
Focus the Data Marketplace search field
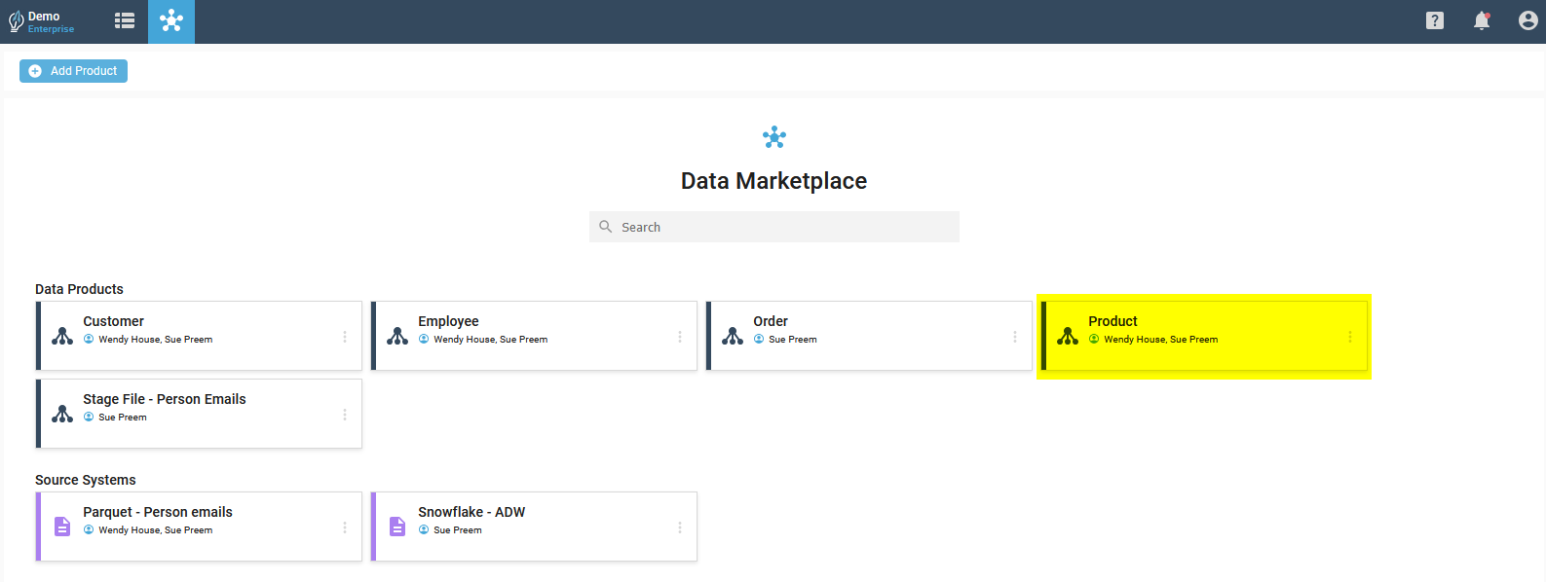point(774,227)
